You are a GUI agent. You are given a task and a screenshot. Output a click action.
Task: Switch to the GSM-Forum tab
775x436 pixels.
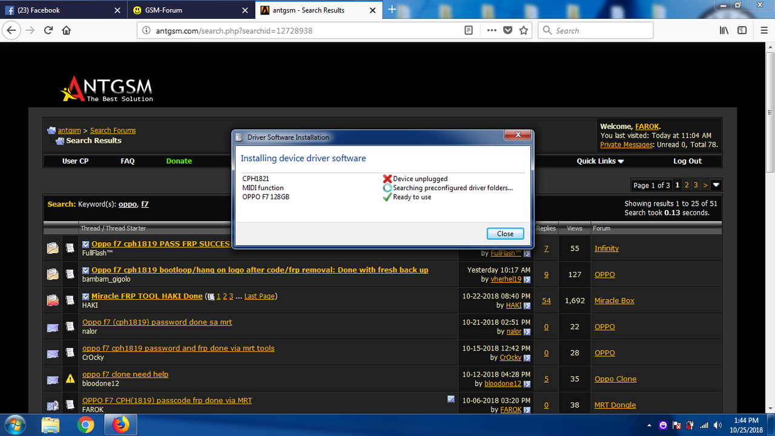coord(190,10)
